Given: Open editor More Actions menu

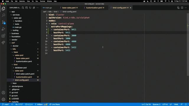Looking at the screenshot, I should point(186,8).
